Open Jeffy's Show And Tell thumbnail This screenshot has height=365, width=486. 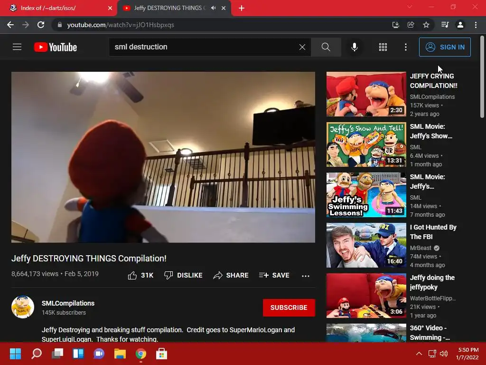pyautogui.click(x=366, y=144)
